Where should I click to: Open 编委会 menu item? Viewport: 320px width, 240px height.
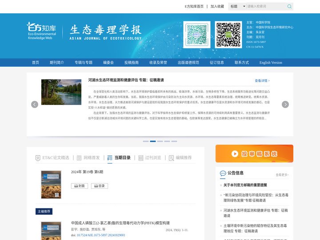point(108,63)
